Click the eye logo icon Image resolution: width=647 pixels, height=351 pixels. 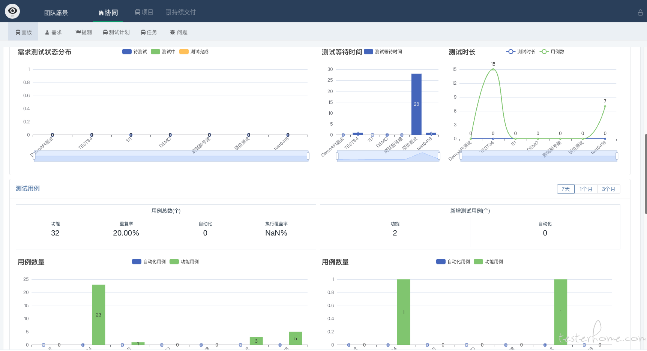coord(12,11)
